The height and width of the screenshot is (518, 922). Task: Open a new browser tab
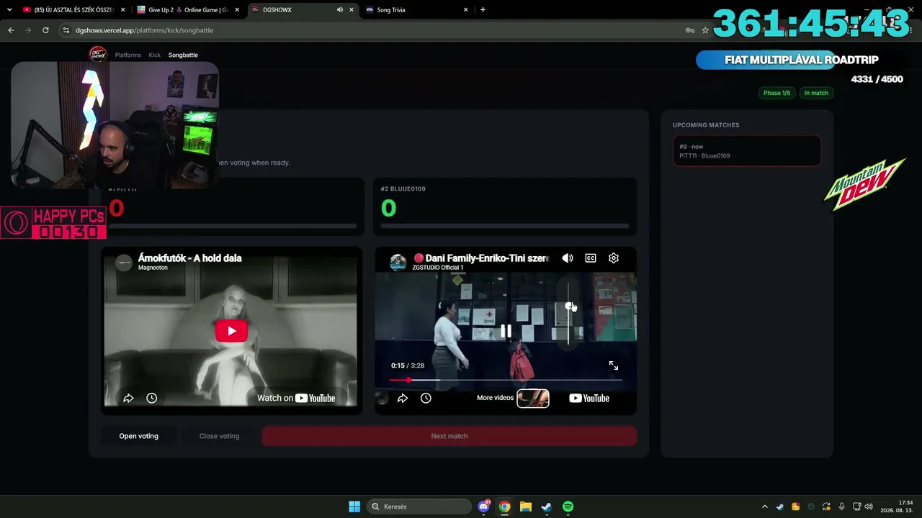pos(483,10)
